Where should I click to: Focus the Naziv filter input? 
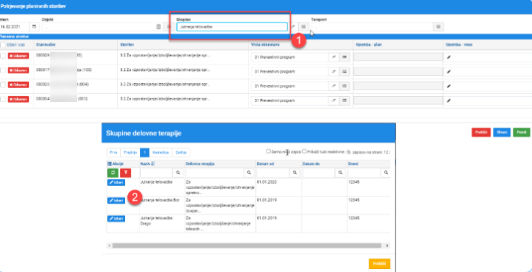157,172
